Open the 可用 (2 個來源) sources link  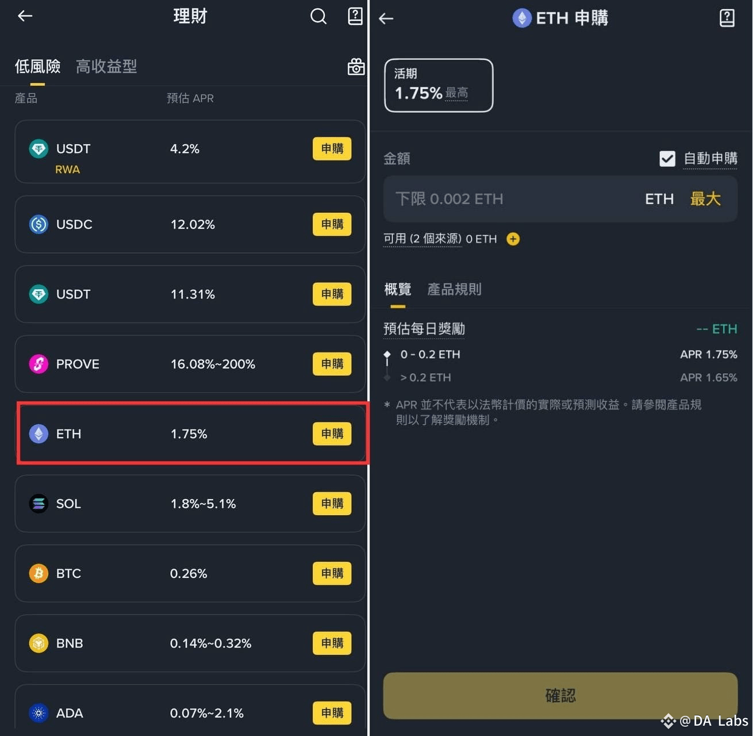click(x=422, y=239)
